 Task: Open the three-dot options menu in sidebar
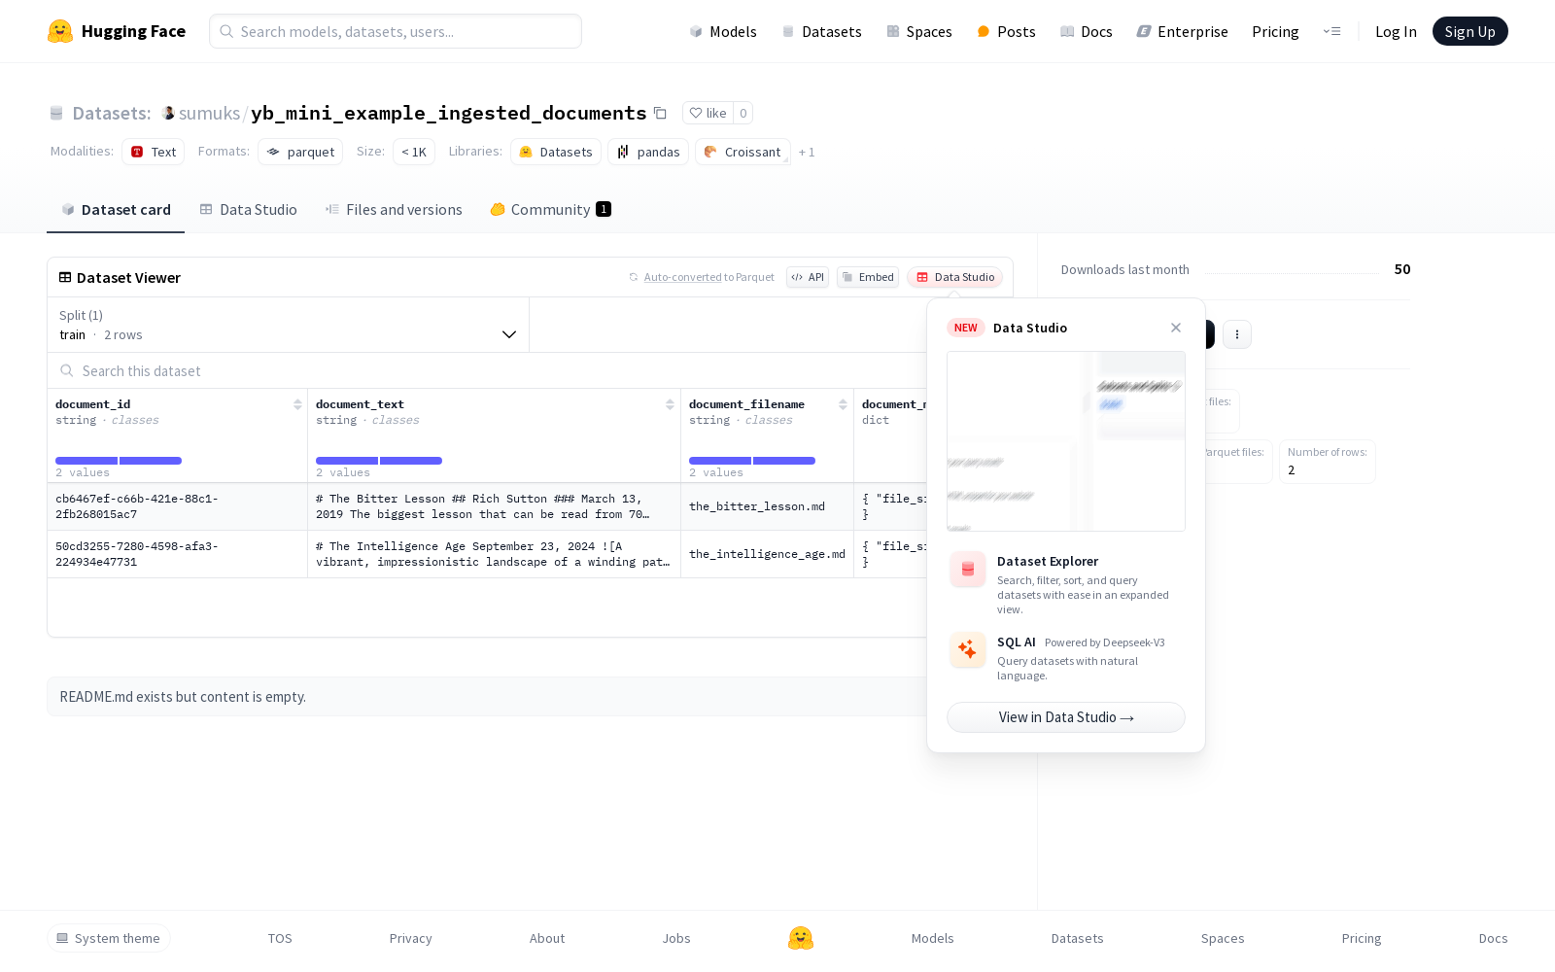click(x=1237, y=334)
